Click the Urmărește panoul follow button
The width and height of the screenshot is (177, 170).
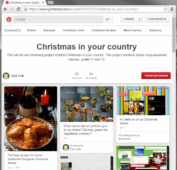[156, 76]
